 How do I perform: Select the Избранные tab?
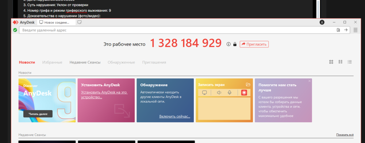pyautogui.click(x=52, y=62)
